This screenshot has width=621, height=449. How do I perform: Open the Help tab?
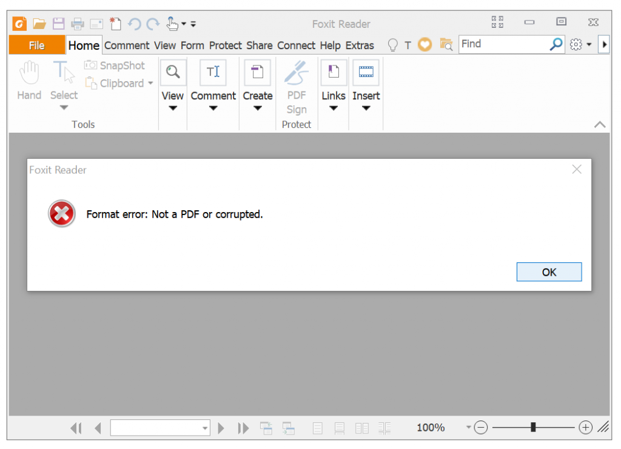331,45
